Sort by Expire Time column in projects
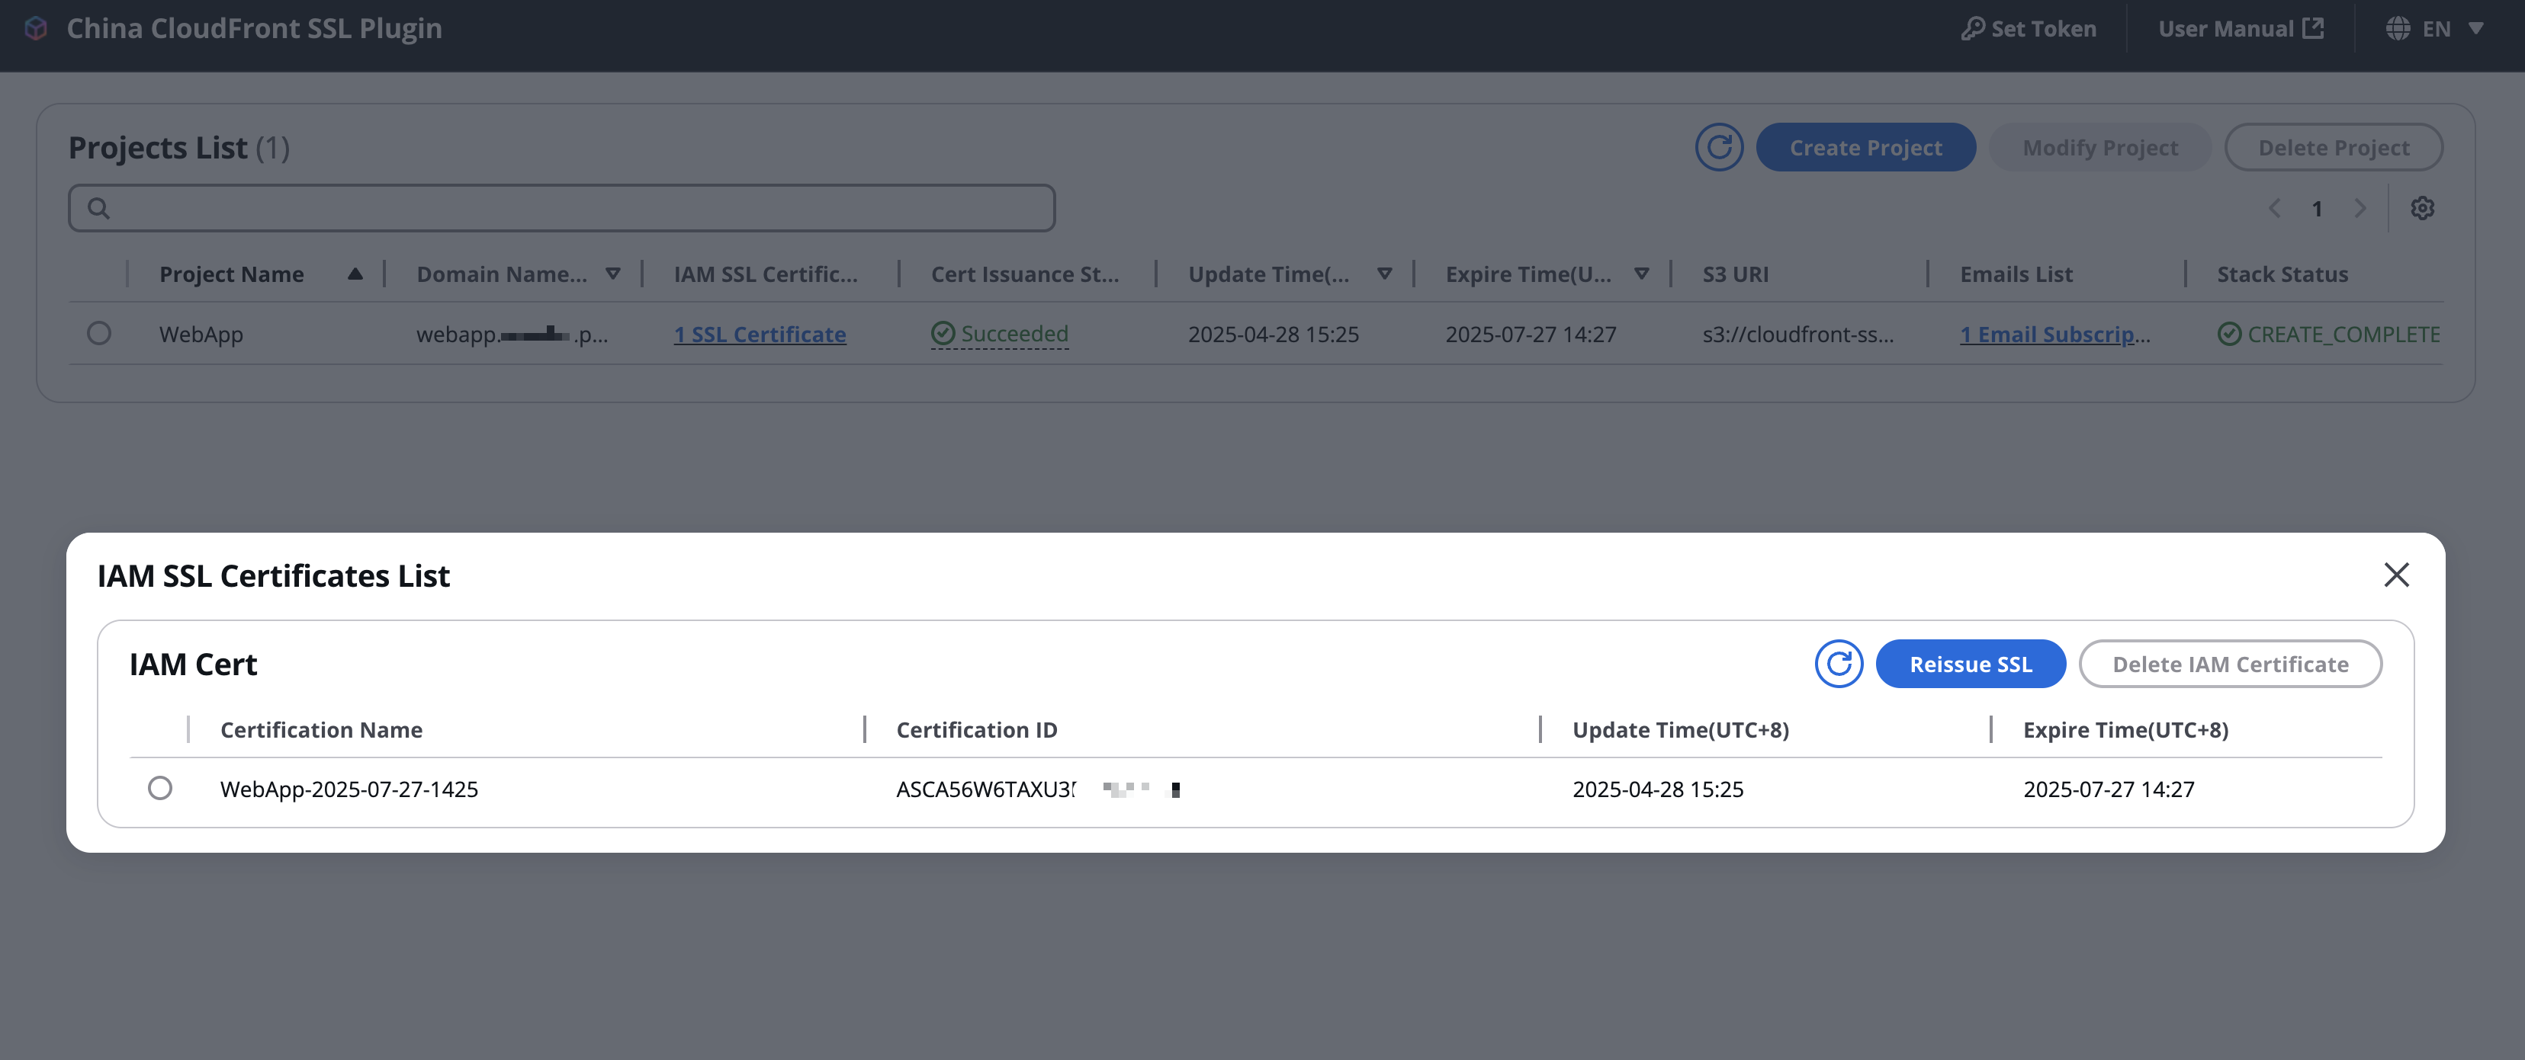 (1642, 274)
